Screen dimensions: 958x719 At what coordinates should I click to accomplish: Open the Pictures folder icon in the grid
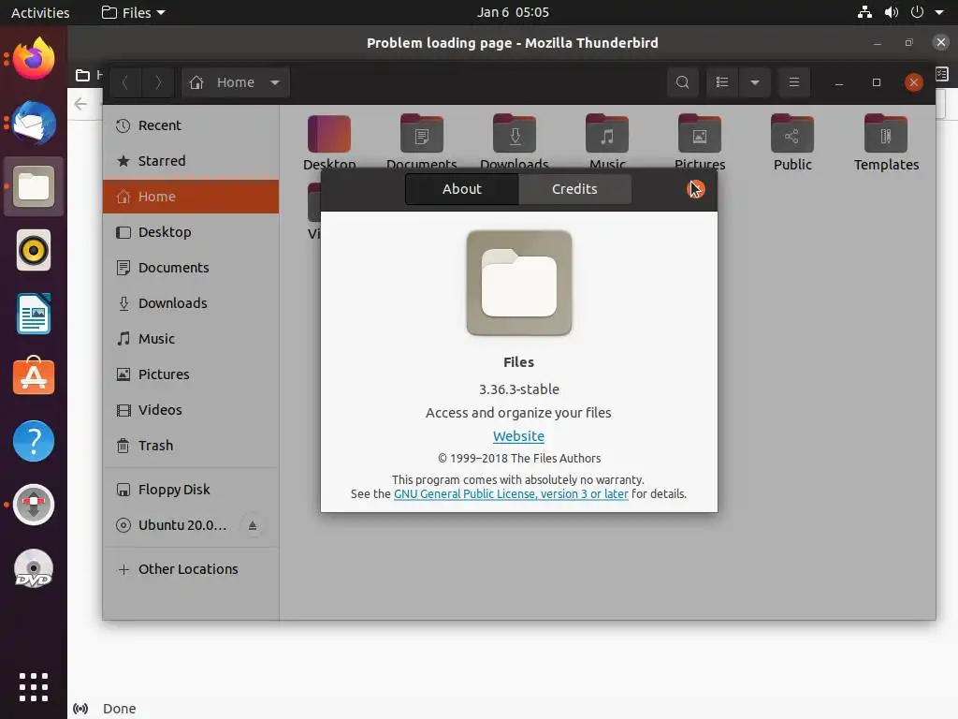click(700, 134)
